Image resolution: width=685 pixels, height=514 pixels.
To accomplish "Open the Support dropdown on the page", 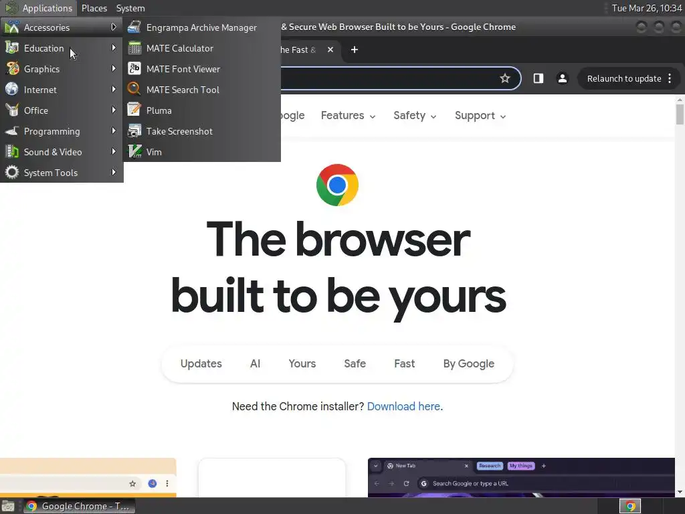I will [x=480, y=115].
